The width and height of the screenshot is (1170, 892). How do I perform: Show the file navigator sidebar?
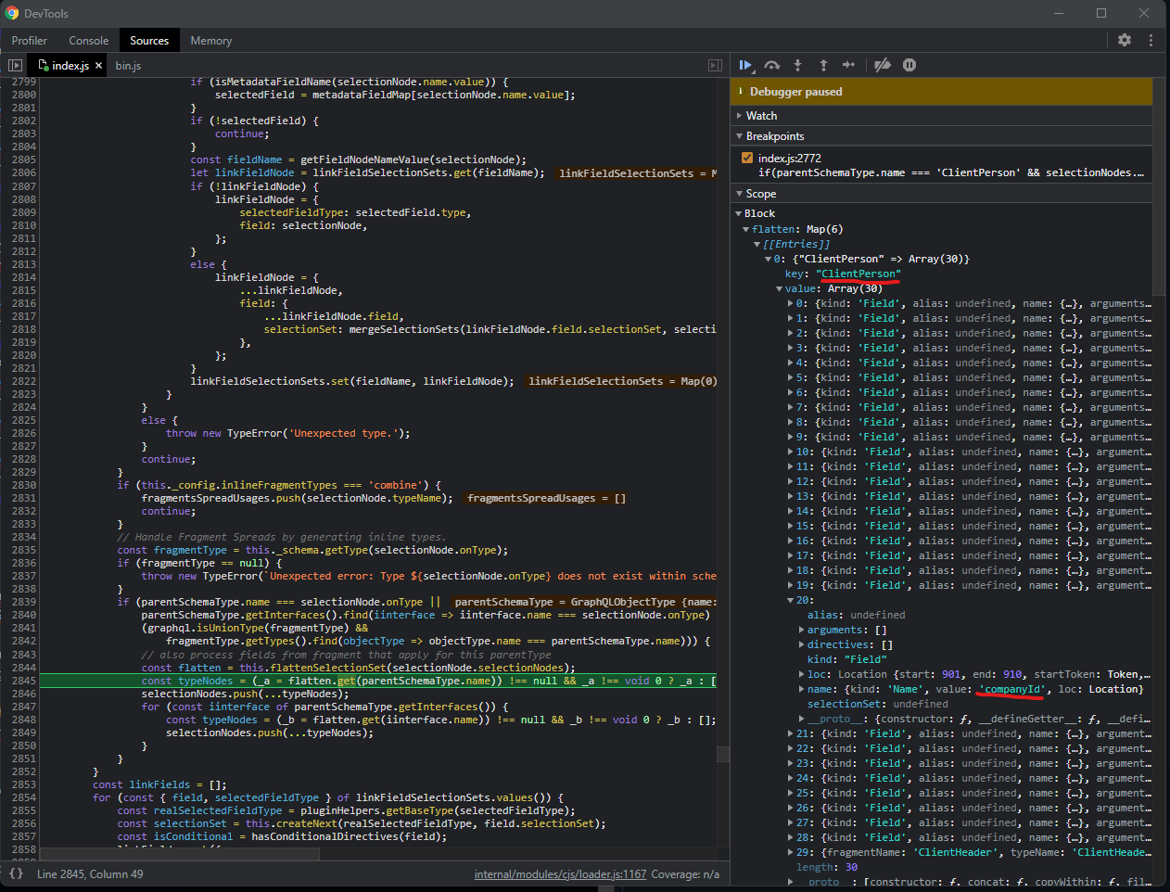point(15,65)
